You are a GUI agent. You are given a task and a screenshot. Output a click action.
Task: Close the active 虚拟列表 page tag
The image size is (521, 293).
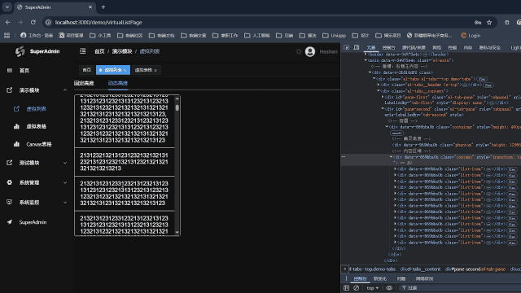pos(125,70)
